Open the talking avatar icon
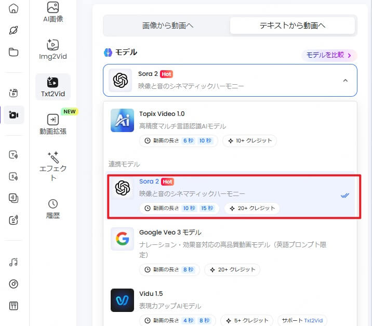Image resolution: width=372 pixels, height=326 pixels. pyautogui.click(x=14, y=220)
